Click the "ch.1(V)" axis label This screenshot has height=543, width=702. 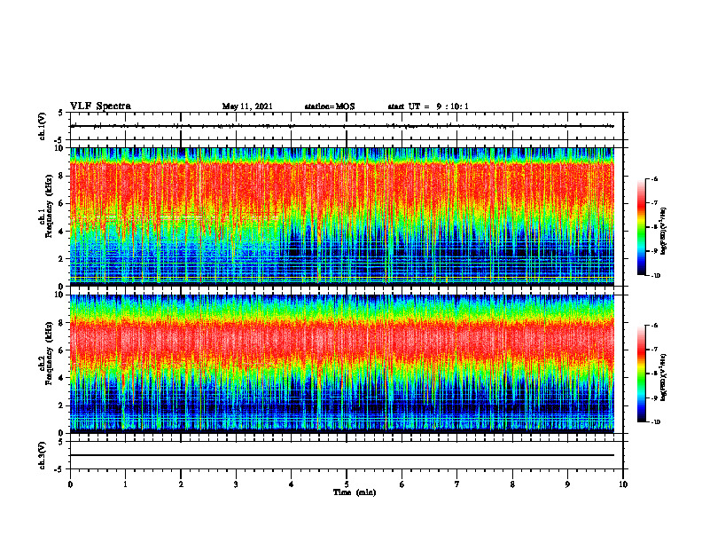(43, 126)
